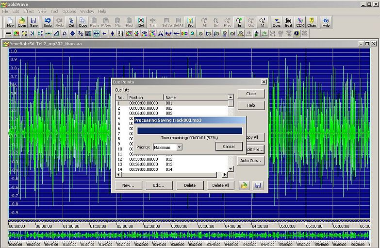380x248 pixels.
Task: Launch the CDX audio extraction icon
Action: point(300,22)
